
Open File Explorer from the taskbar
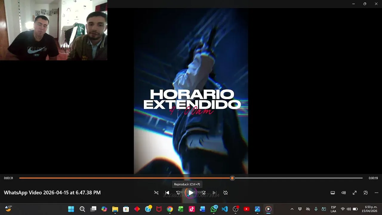(115, 209)
